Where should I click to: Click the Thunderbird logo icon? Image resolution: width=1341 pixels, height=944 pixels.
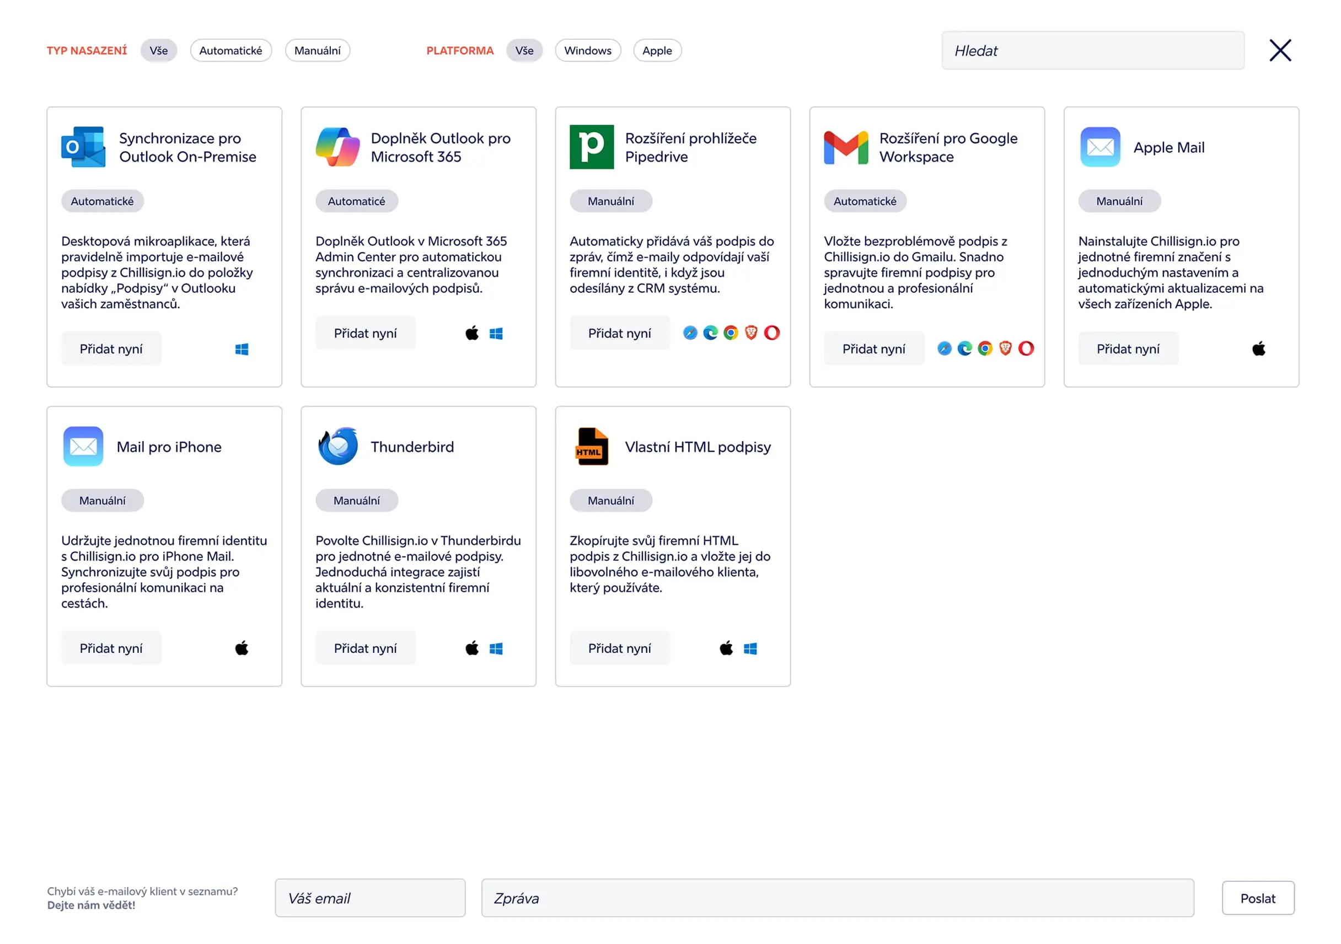pyautogui.click(x=337, y=446)
